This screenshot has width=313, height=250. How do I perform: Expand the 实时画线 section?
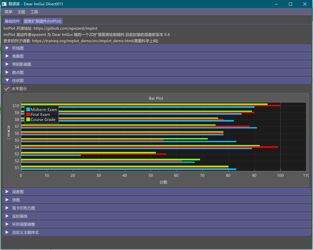[x=156, y=216]
